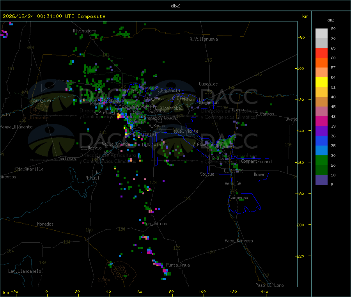The image size is (351, 297).
Task: Click the 'S_Rosas' map label
Action: click(157, 126)
